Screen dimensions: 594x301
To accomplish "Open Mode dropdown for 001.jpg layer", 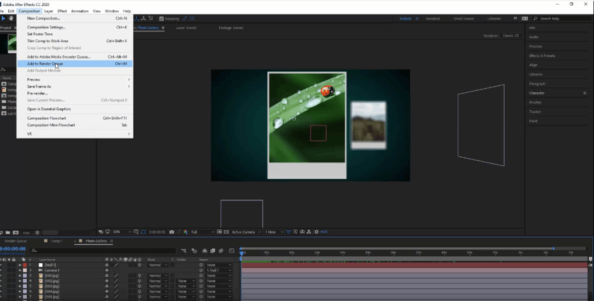I will click(158, 275).
